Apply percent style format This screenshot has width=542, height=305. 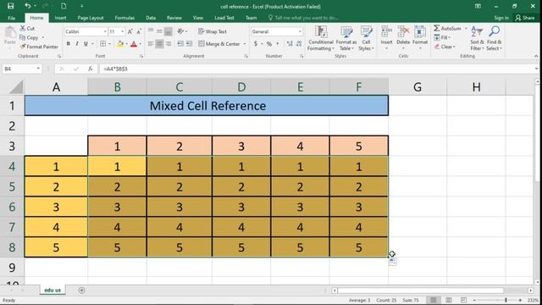pos(269,44)
